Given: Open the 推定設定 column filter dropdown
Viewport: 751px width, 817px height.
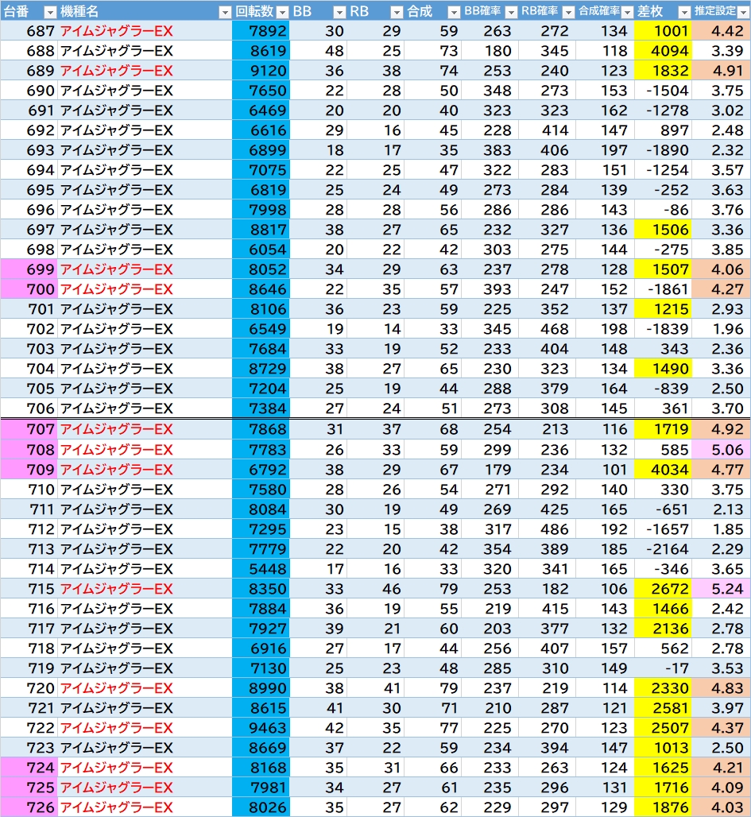Looking at the screenshot, I should (x=742, y=11).
